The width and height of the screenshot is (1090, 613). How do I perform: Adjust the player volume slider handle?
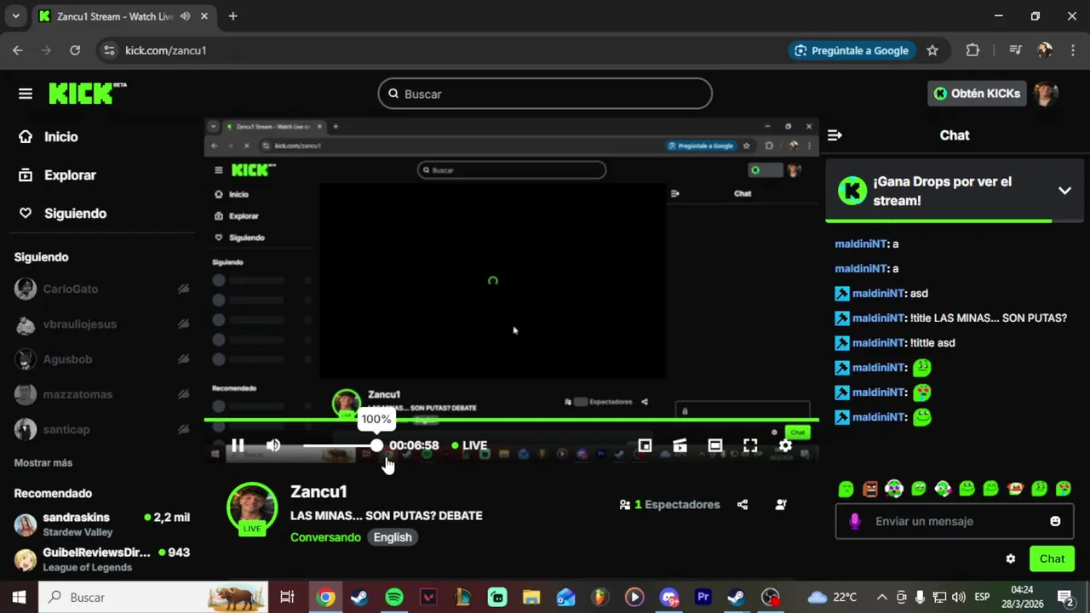point(376,445)
